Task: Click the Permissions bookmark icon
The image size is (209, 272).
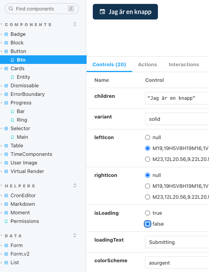Action: pos(6,221)
